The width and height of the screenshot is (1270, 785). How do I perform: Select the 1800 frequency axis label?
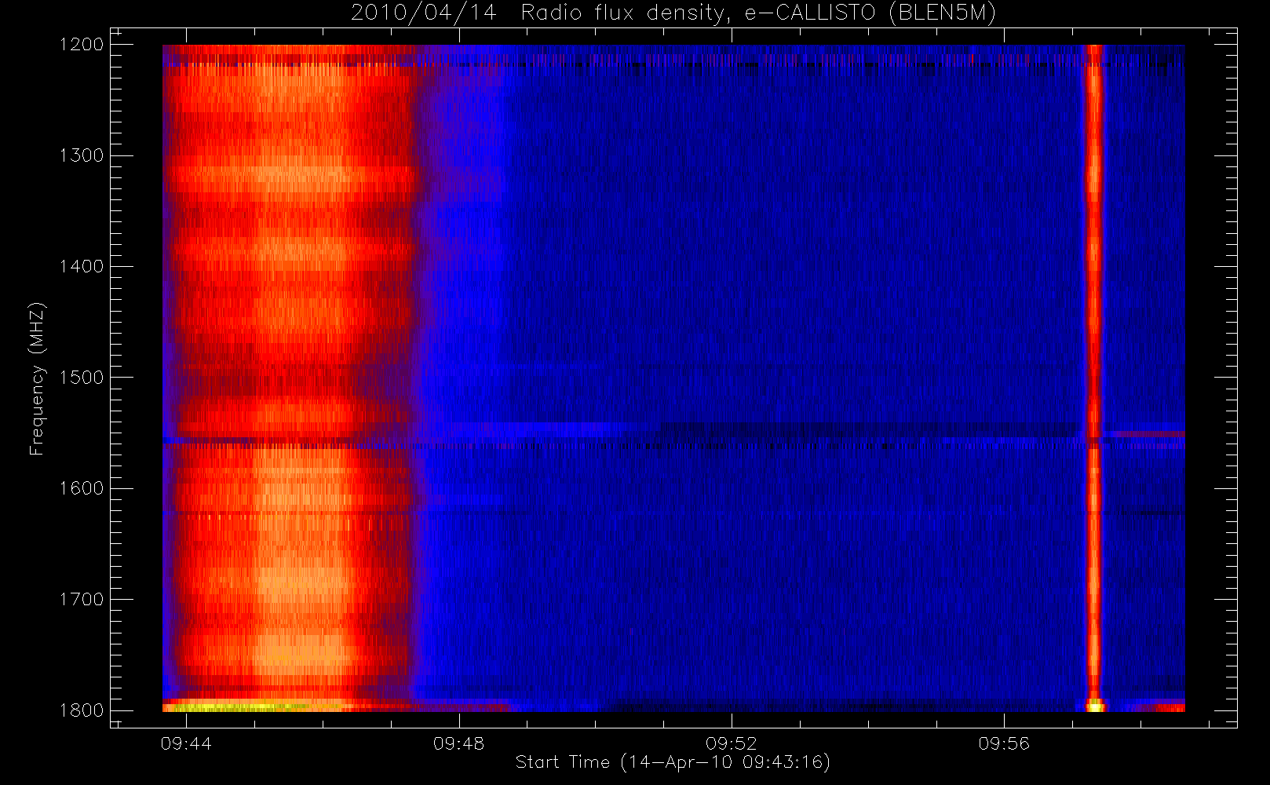pos(82,710)
